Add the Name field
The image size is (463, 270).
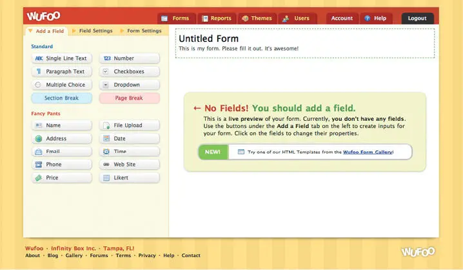click(62, 125)
